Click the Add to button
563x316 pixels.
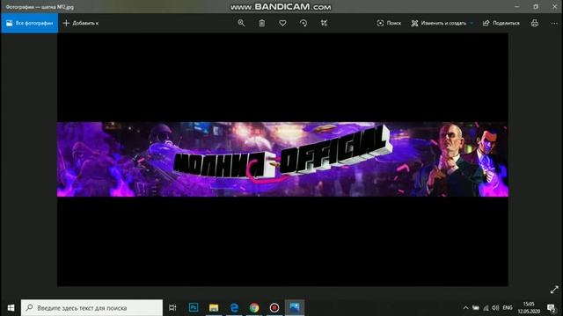81,23
